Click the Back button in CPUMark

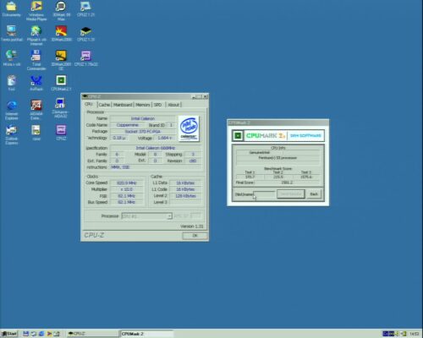[x=314, y=194]
